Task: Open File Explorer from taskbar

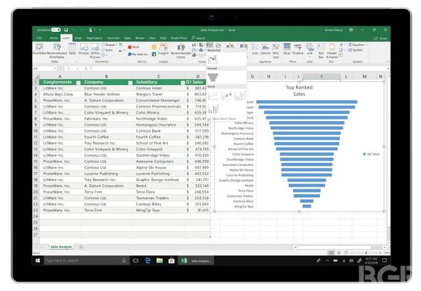Action: pos(159,260)
